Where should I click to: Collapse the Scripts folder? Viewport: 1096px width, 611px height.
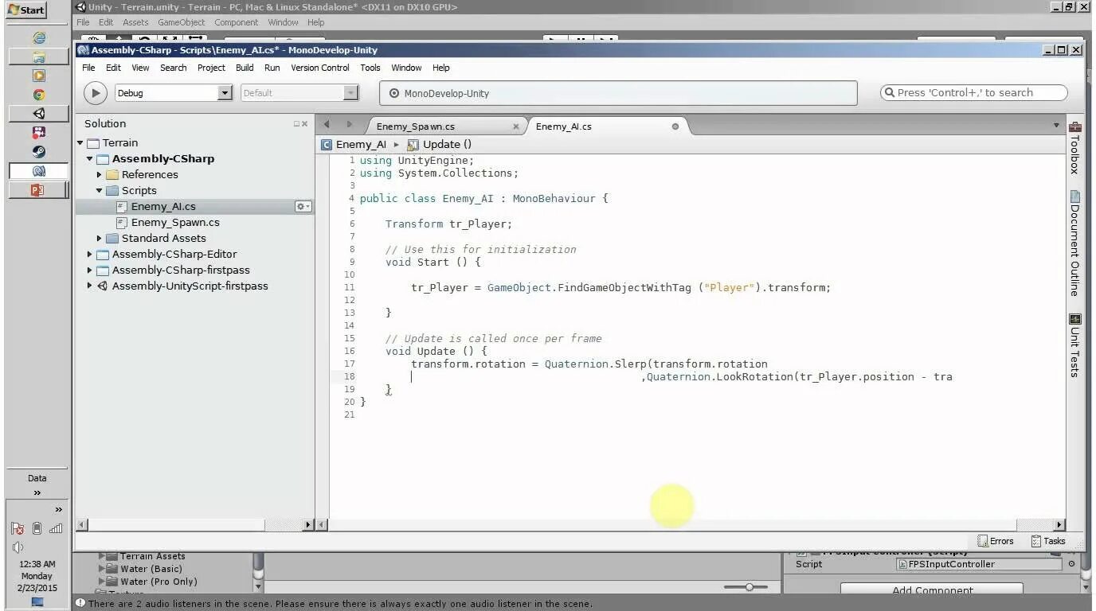(x=100, y=191)
